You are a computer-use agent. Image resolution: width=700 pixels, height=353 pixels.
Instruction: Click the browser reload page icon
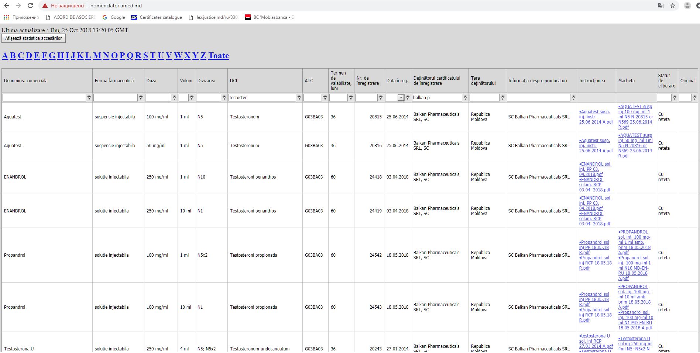(x=30, y=6)
